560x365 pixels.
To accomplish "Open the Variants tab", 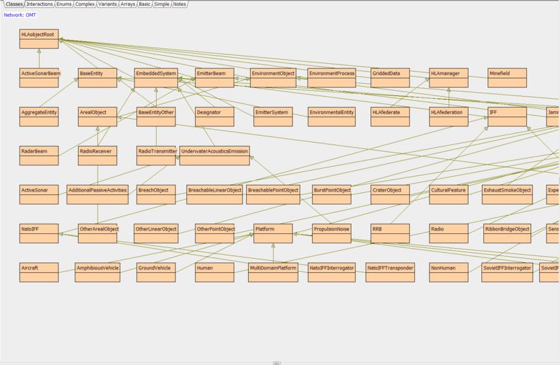I will (x=108, y=4).
